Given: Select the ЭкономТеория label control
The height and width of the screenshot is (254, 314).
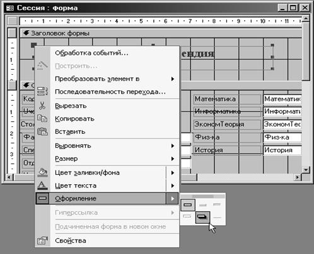Looking at the screenshot, I should point(227,124).
